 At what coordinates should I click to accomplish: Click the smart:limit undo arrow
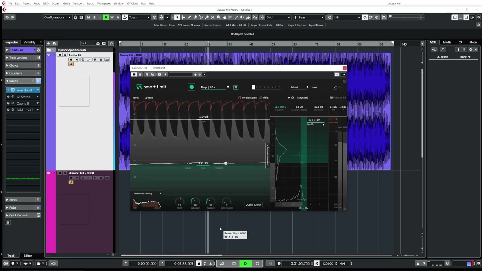click(x=336, y=88)
